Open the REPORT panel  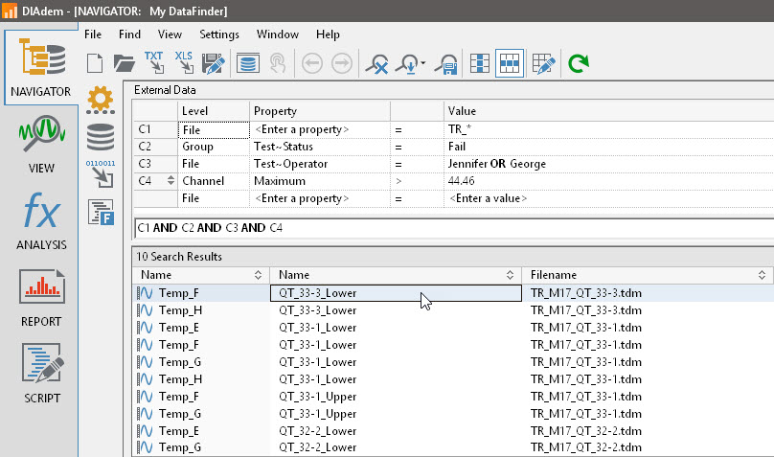point(41,297)
